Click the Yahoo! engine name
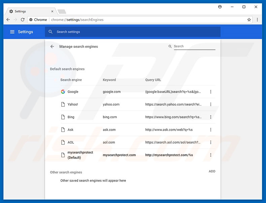 (x=73, y=104)
